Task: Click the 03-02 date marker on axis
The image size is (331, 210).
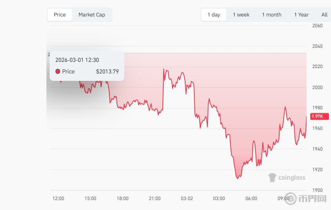Action: [x=187, y=198]
